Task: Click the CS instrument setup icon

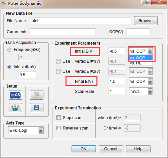Action: pos(15,95)
